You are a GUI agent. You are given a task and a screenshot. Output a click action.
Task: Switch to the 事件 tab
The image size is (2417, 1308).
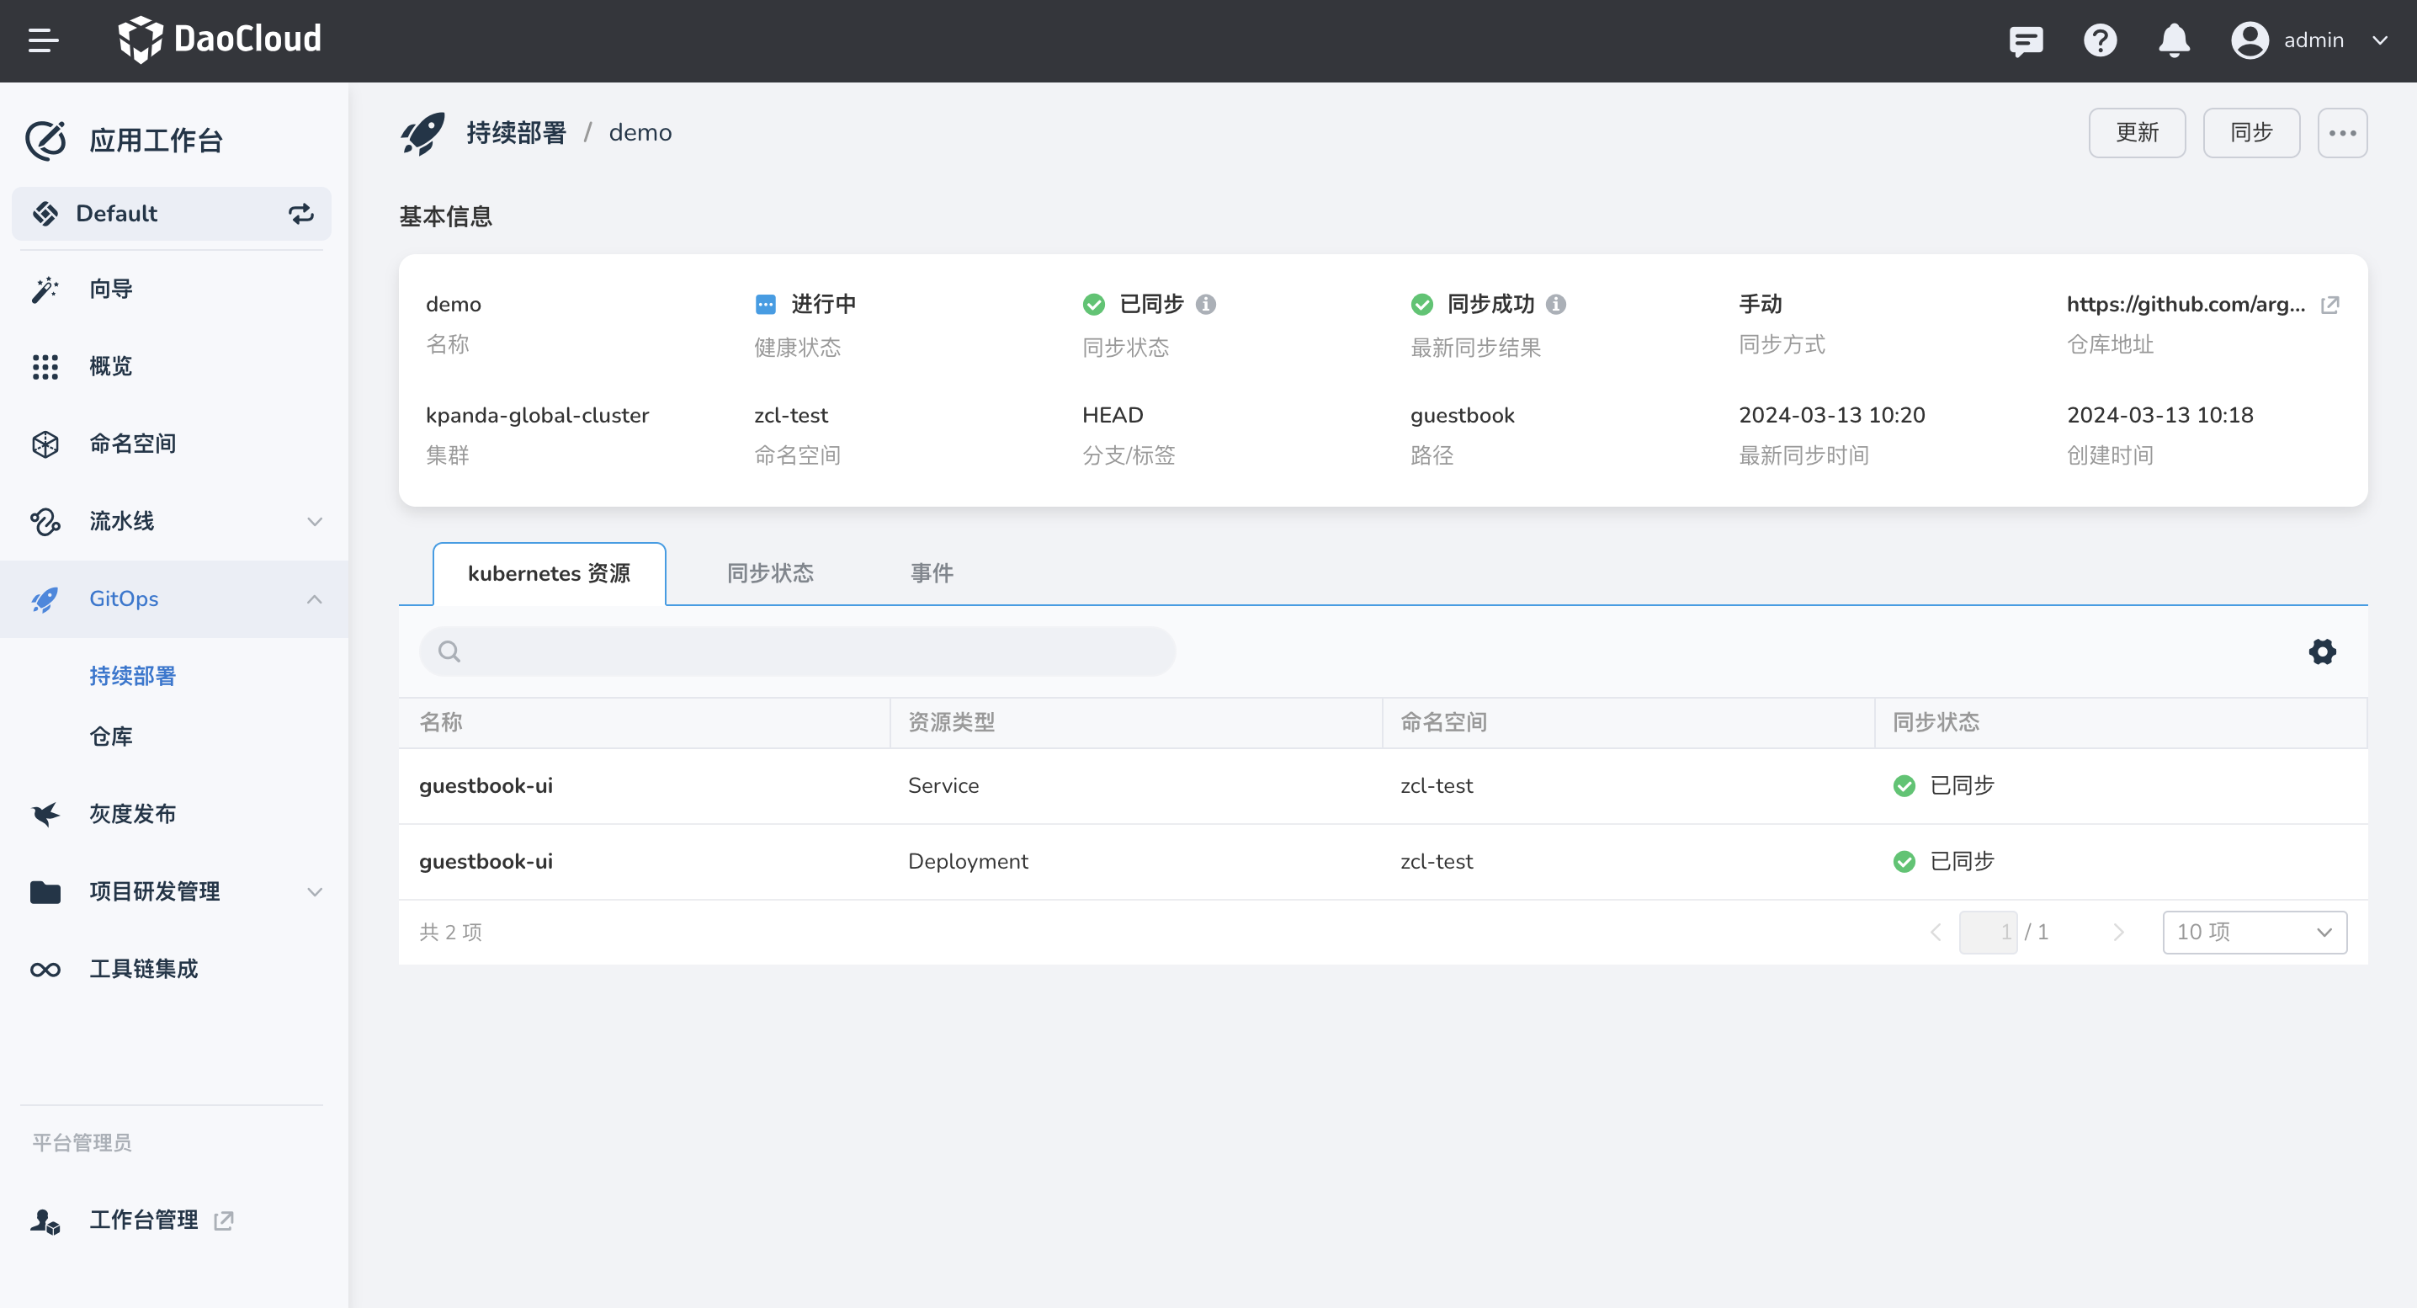931,573
